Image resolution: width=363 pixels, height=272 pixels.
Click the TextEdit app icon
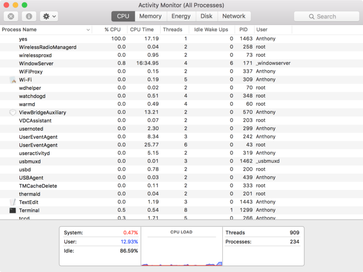13,202
